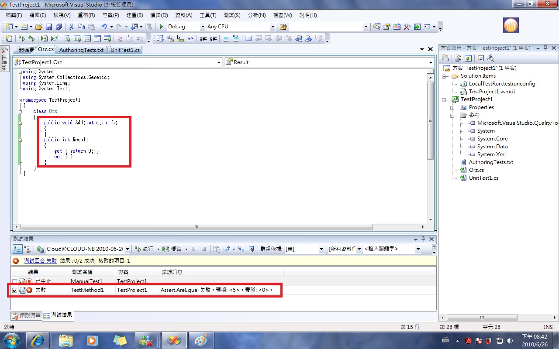
Task: Click the Open File folder icon
Action: [x=39, y=27]
